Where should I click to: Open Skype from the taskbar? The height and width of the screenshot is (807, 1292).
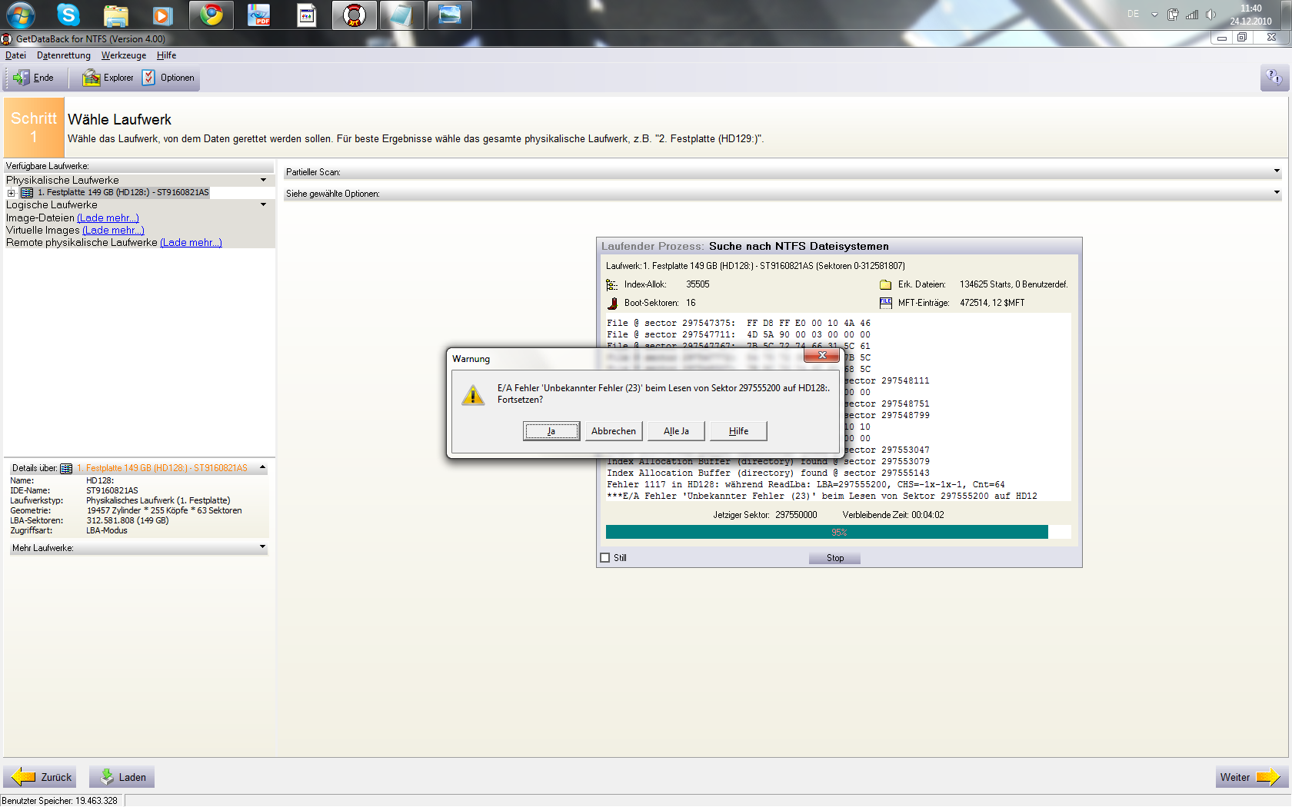click(68, 15)
